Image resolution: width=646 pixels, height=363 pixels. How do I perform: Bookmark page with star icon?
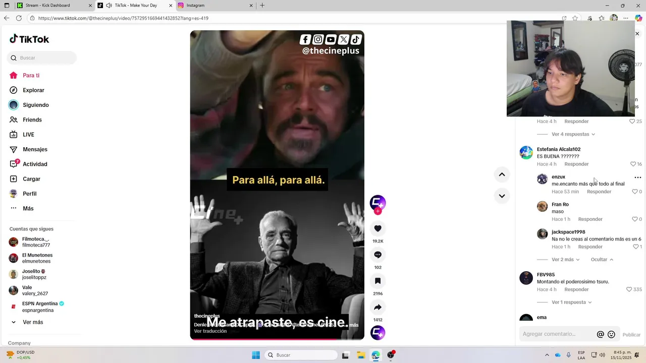[575, 18]
